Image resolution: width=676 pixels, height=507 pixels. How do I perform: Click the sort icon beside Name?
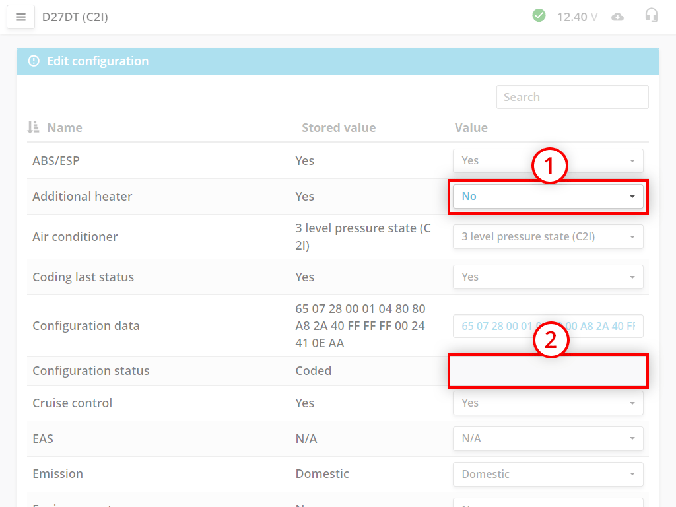pos(33,127)
